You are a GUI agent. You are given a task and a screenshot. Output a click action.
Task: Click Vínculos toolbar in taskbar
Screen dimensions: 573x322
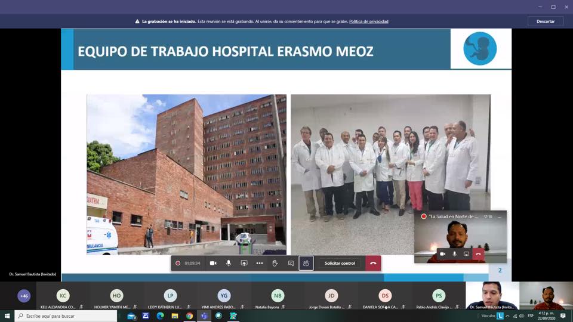pos(488,316)
